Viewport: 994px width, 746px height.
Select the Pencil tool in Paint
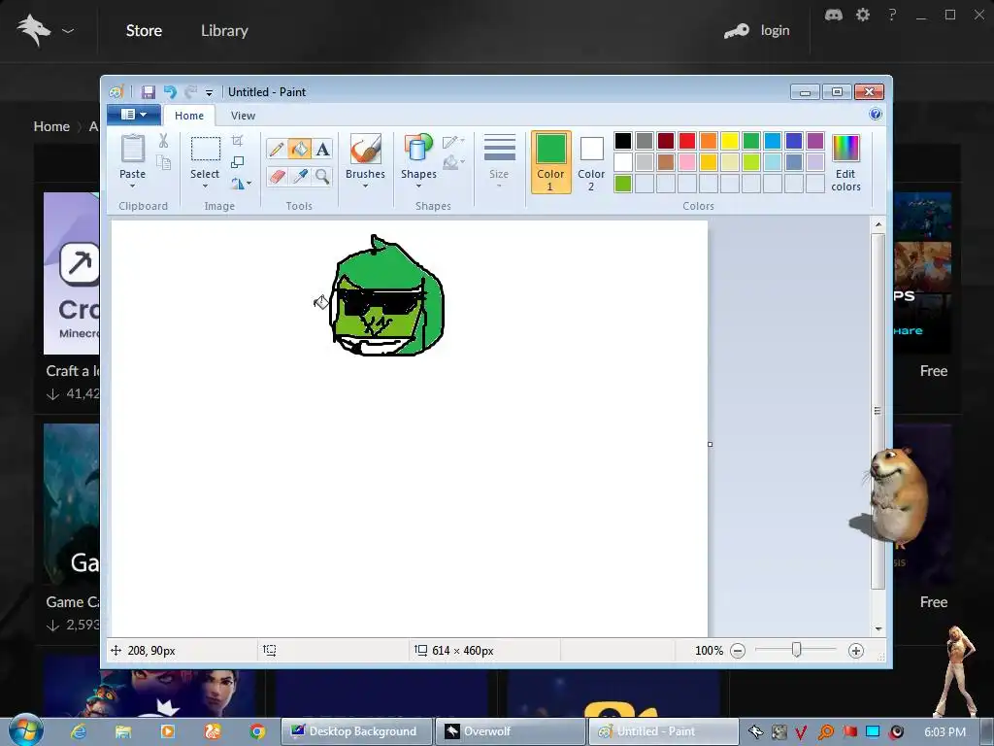(277, 149)
